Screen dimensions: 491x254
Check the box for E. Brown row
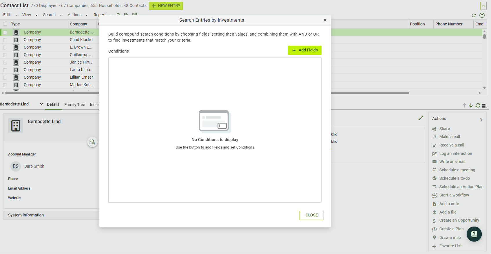pos(5,47)
